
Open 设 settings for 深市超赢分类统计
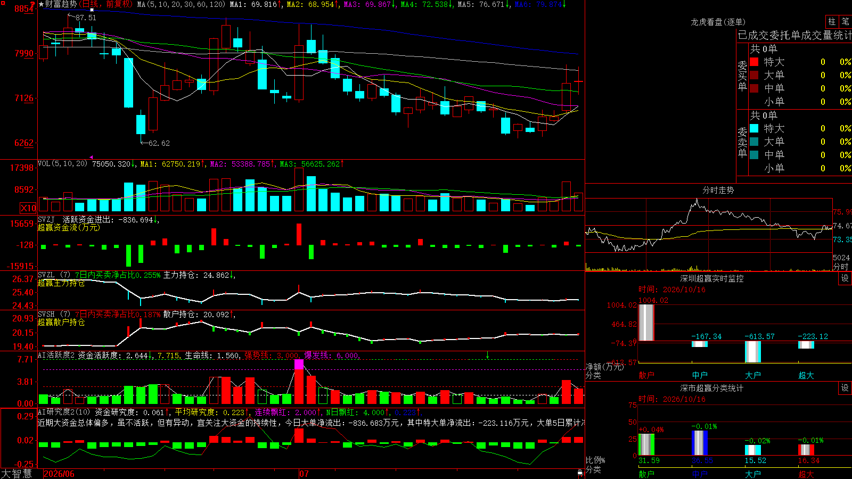tap(845, 388)
